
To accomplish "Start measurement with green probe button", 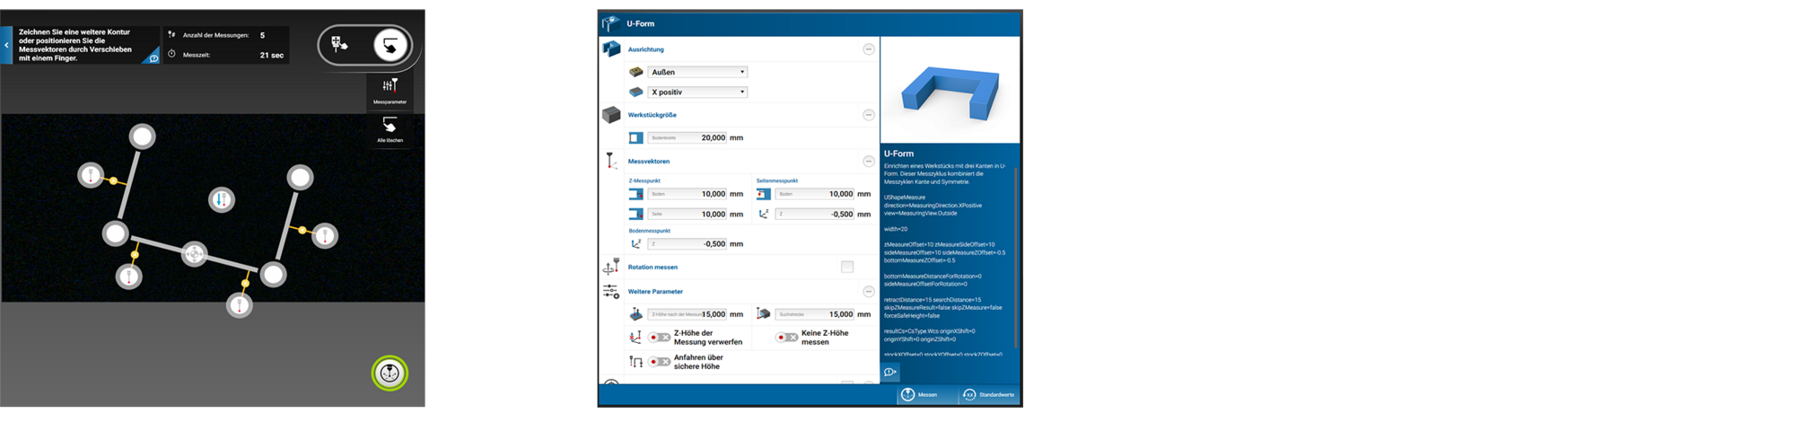I will [390, 373].
